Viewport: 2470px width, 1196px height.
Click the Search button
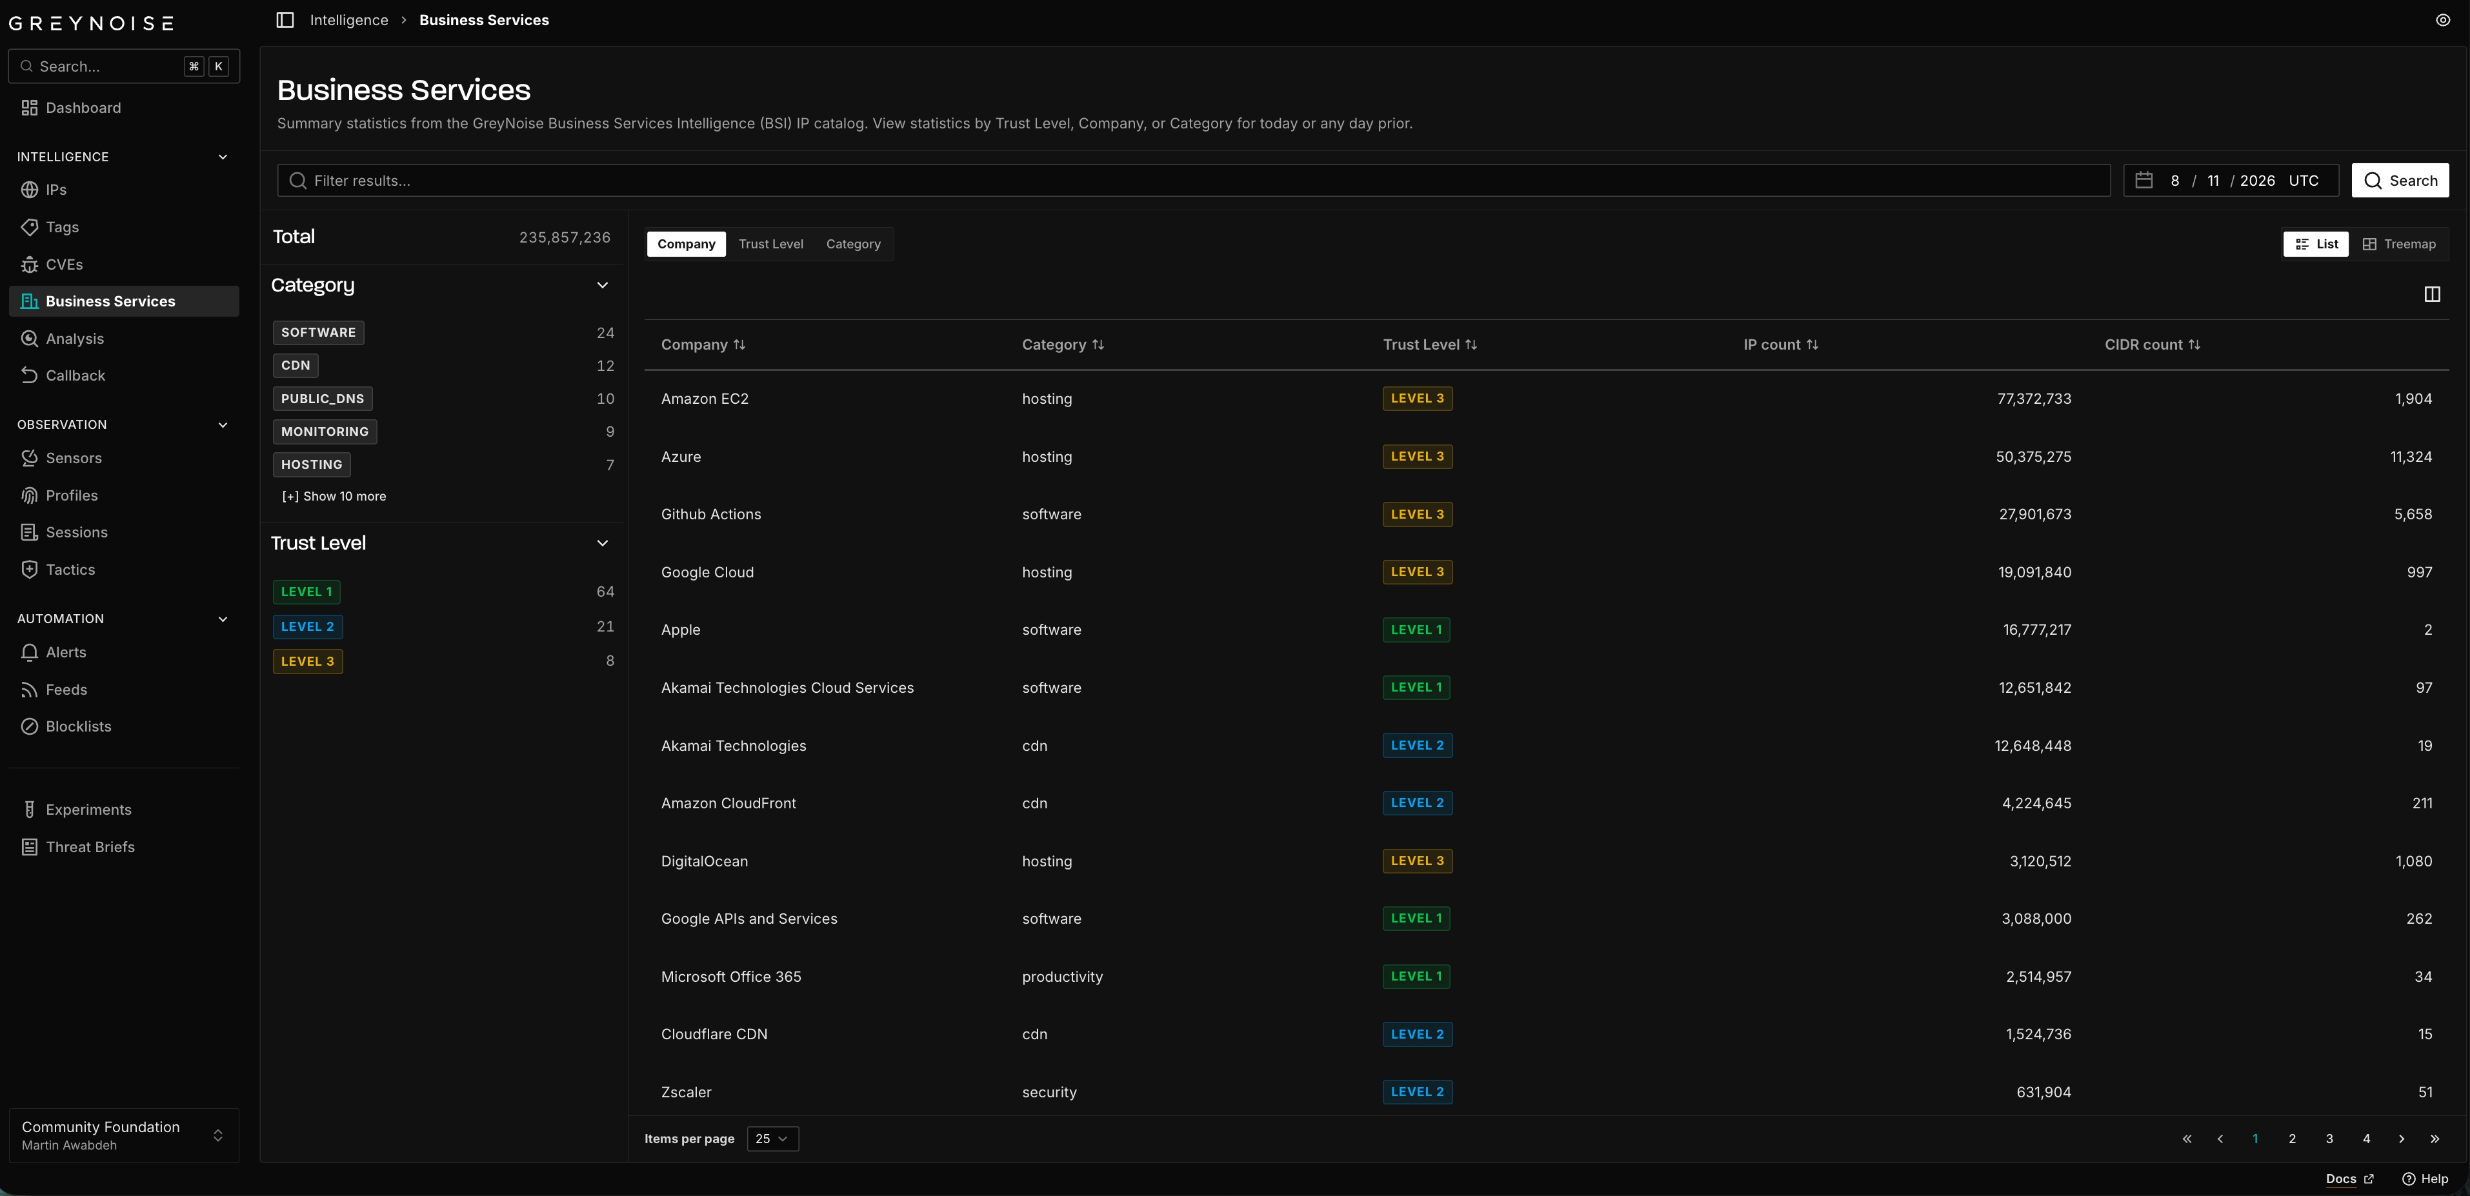[2400, 180]
